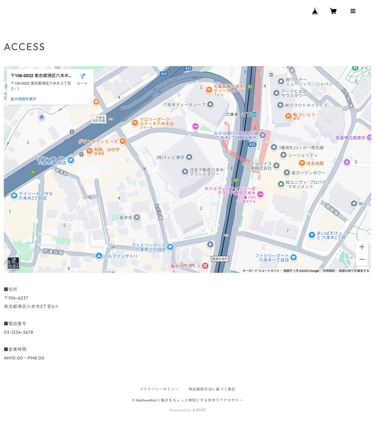This screenshot has height=421, width=375.
Task: Click the Seven-Eleven Roppongi 3-chome store pin
Action: [71, 160]
